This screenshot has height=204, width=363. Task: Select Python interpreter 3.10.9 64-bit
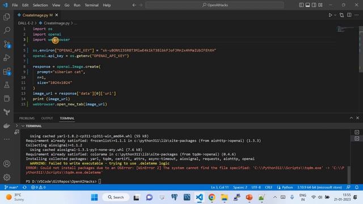tap(319, 188)
